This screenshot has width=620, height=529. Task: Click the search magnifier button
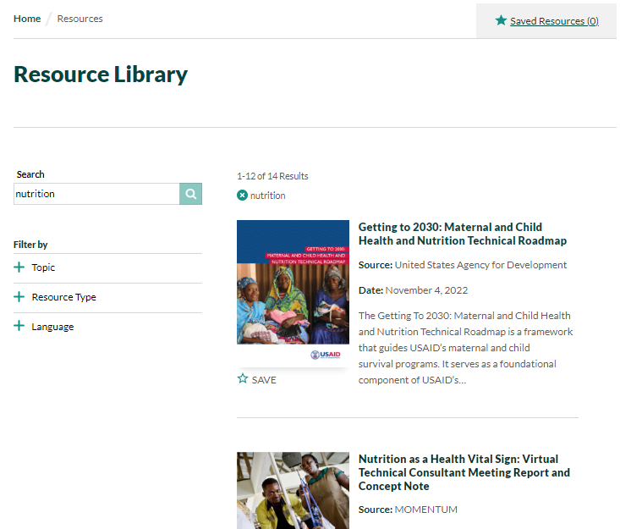point(190,194)
